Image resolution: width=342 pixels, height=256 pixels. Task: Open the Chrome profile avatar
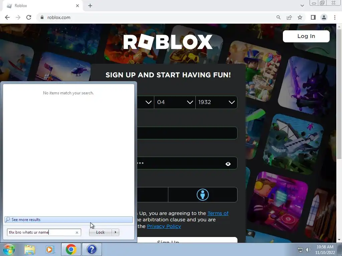pyautogui.click(x=324, y=17)
